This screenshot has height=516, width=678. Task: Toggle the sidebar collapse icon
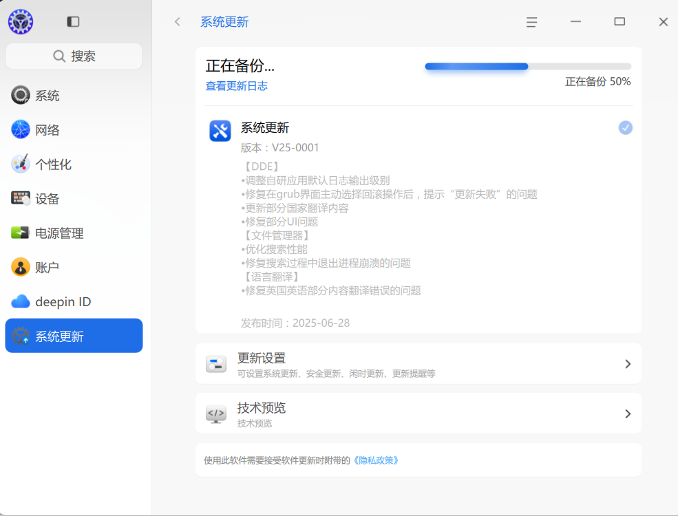click(x=73, y=21)
